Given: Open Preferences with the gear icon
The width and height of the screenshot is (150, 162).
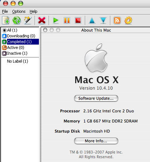Looking at the screenshot, I should point(128,20).
